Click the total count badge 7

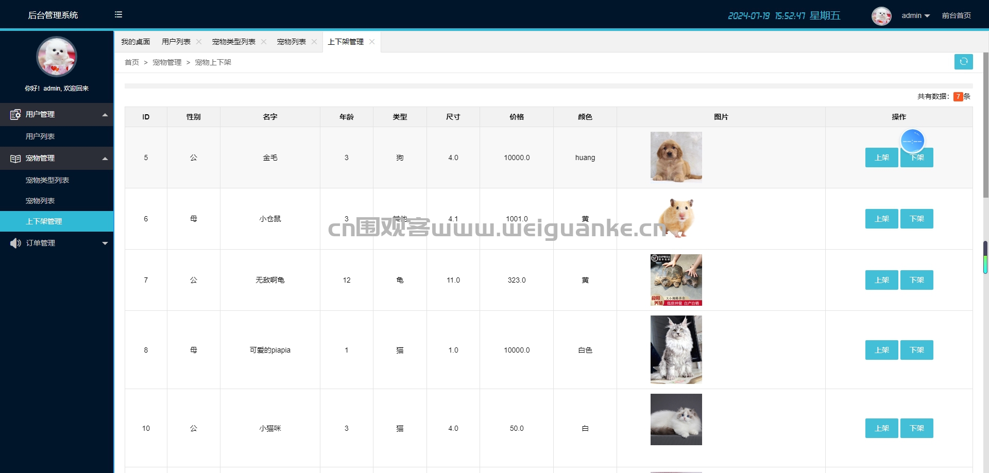[x=958, y=97]
